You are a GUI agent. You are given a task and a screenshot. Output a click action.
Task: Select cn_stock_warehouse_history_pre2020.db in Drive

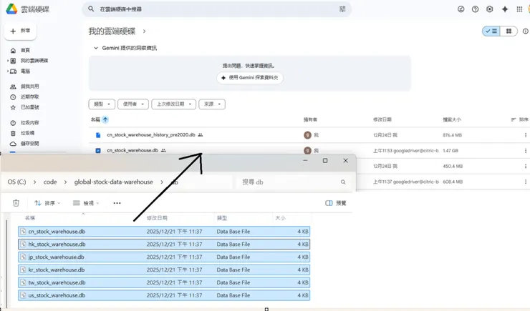point(150,135)
